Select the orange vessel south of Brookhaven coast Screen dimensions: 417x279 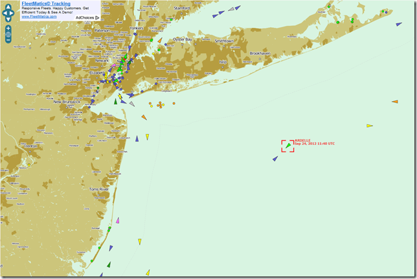coord(395,102)
